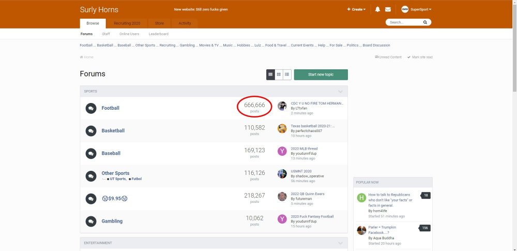Collapse the Entertainment category section
The width and height of the screenshot is (517, 251).
340,243
